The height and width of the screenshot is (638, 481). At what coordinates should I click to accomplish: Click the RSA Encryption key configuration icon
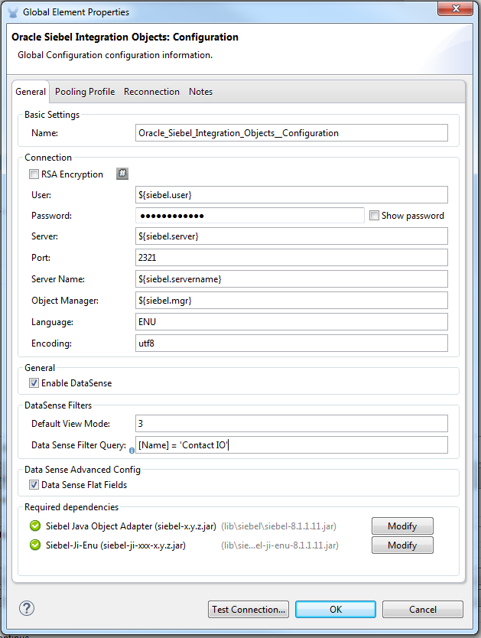pyautogui.click(x=122, y=174)
